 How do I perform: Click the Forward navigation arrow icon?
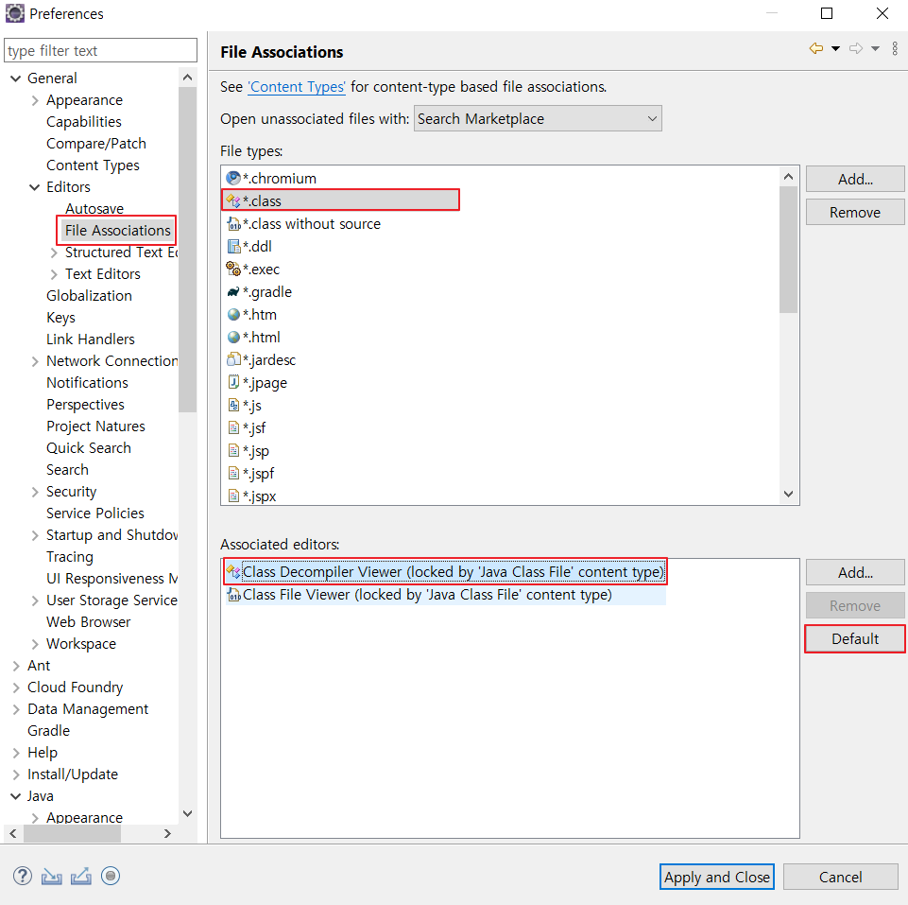point(856,48)
